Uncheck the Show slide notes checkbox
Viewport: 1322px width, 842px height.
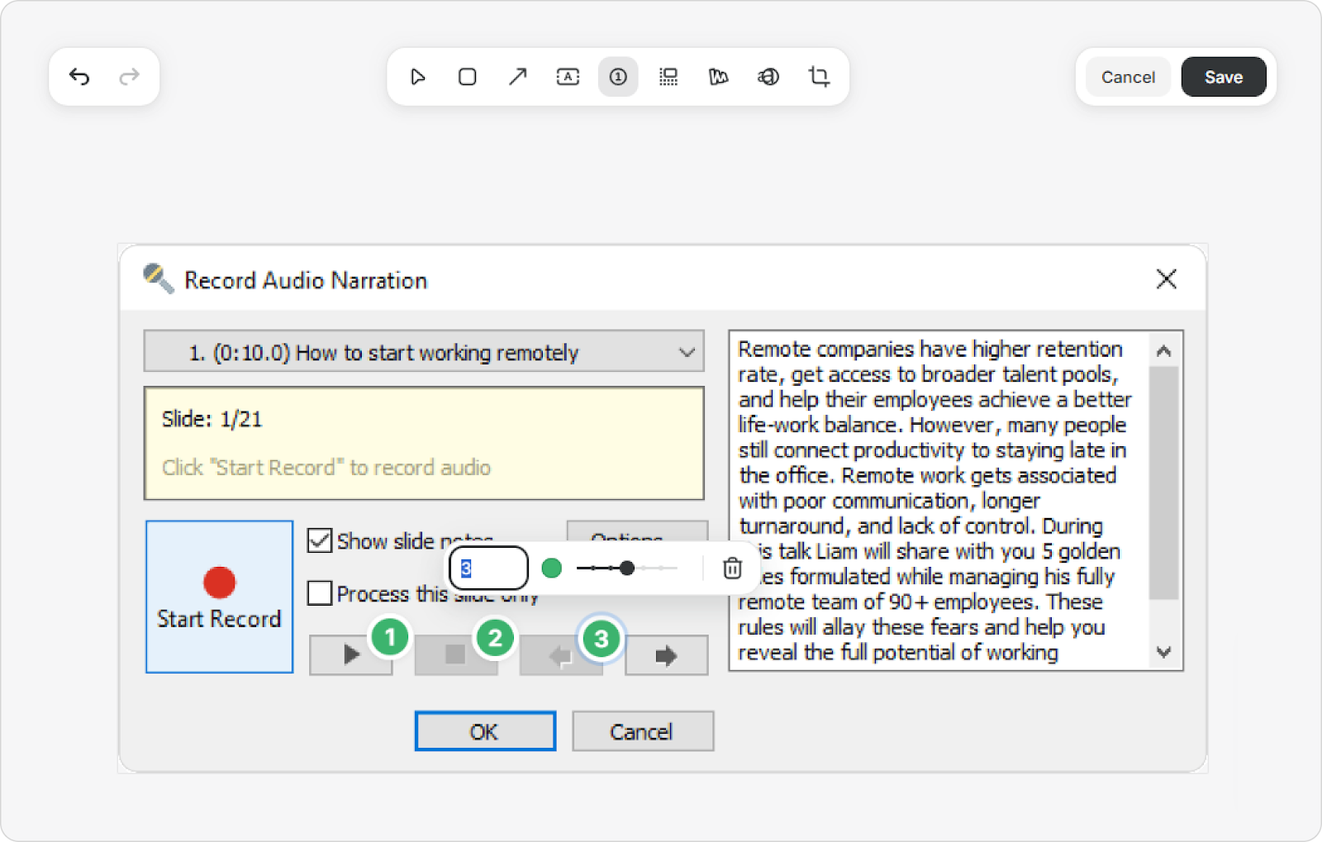(320, 540)
